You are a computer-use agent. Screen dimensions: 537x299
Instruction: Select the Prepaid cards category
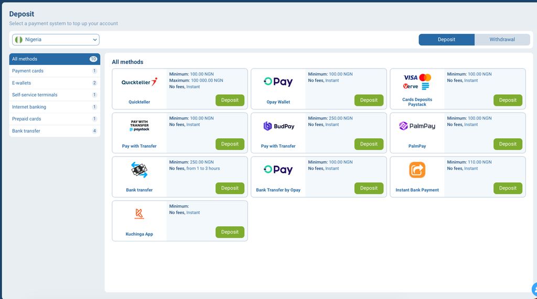click(x=55, y=119)
